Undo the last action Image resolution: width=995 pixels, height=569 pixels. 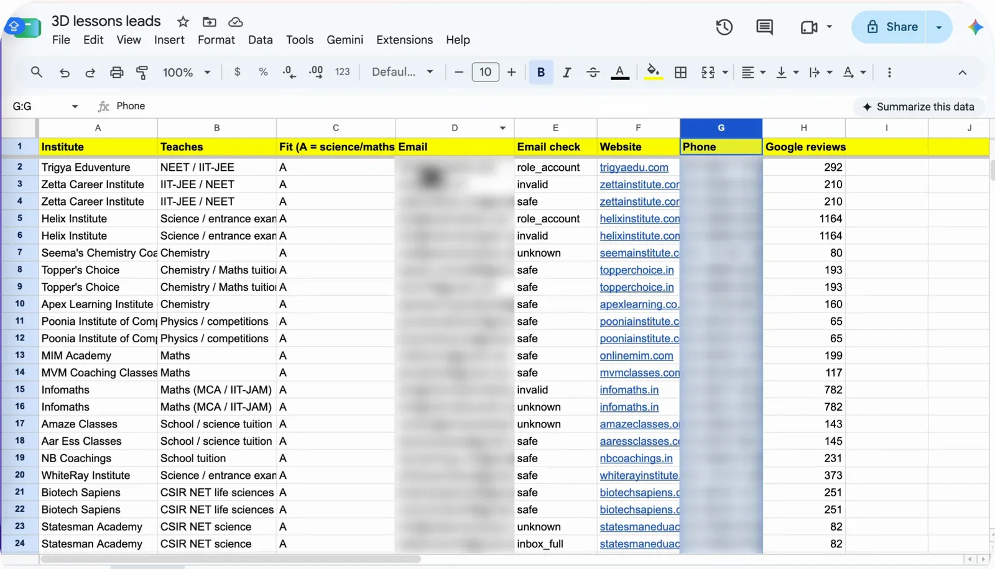tap(64, 72)
